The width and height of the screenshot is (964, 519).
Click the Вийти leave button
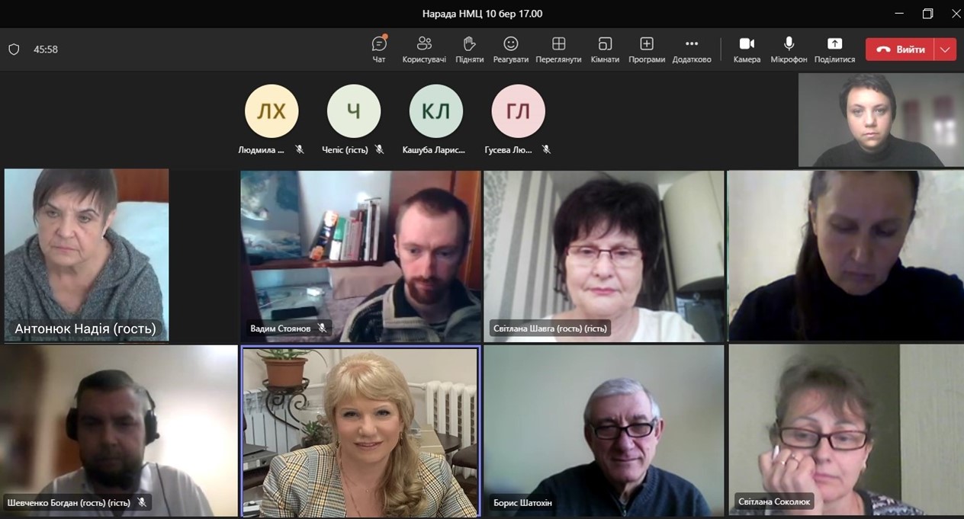(900, 50)
